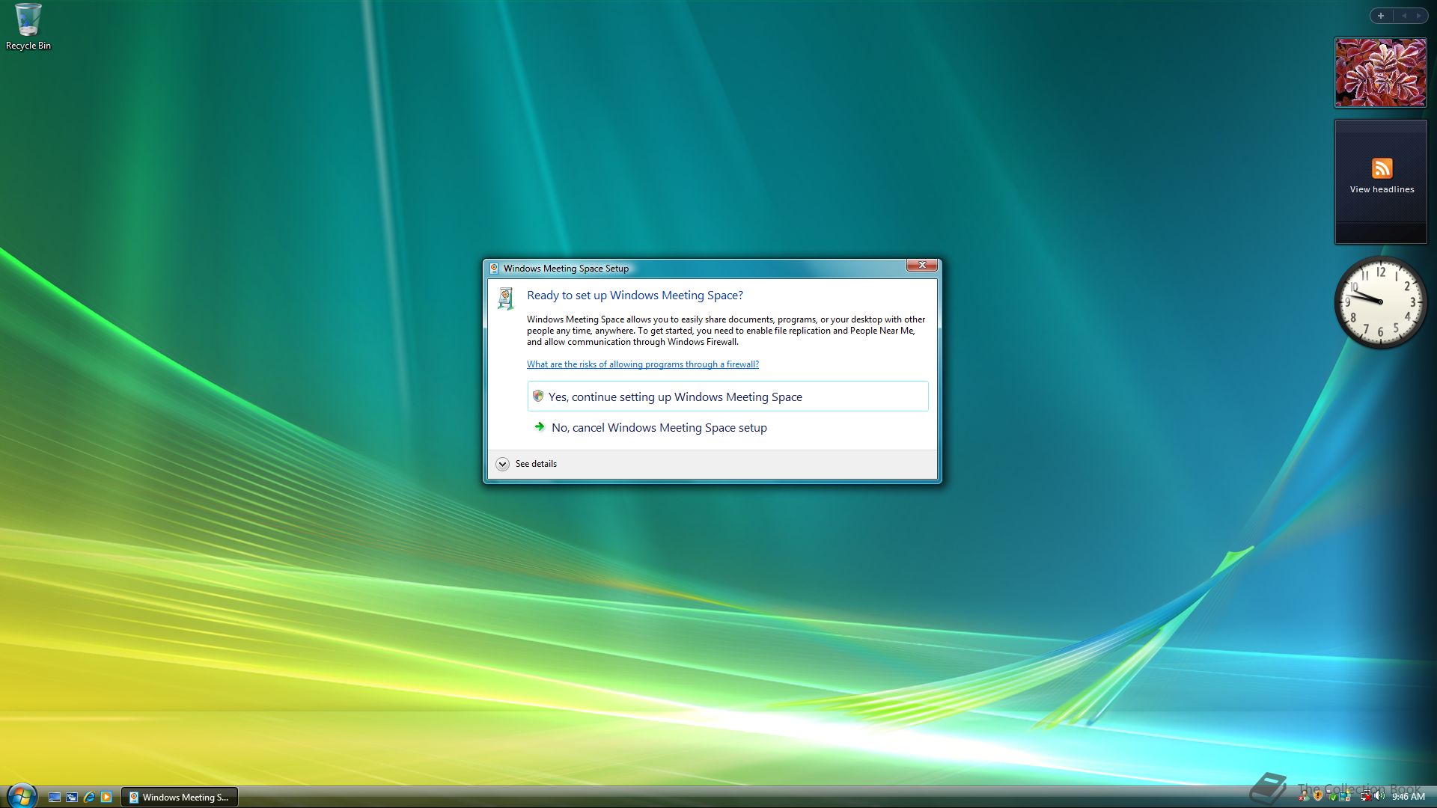1437x808 pixels.
Task: Click the Windows Start orb
Action: click(21, 796)
